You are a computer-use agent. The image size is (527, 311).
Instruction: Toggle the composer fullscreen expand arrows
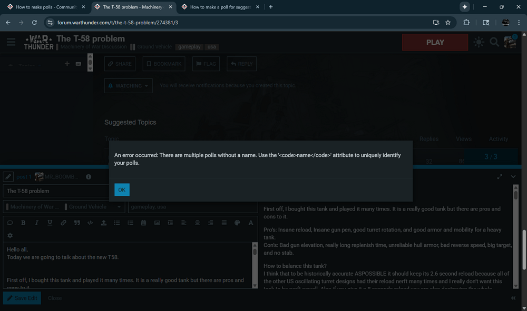click(500, 177)
